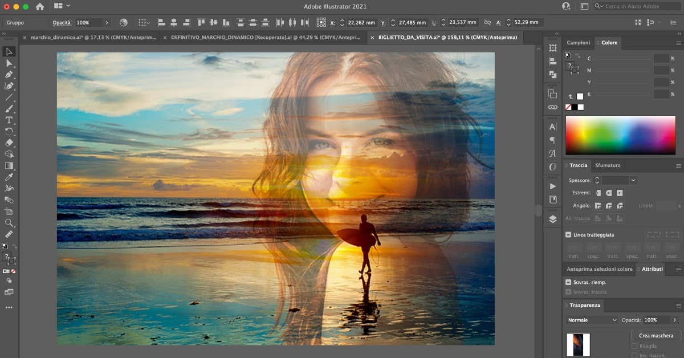Toggle Sovras. riemp. checkbox
Viewport: 684px width, 358px height.
click(568, 282)
